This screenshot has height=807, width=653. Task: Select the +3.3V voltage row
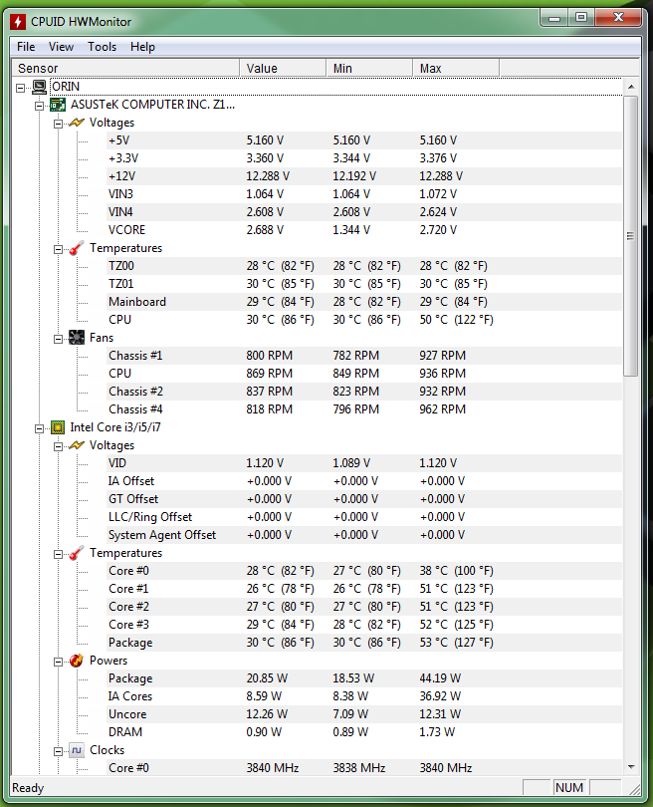[364, 158]
